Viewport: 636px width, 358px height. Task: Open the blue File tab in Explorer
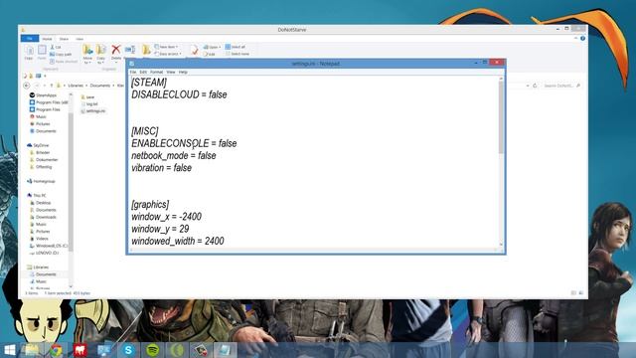pyautogui.click(x=30, y=39)
